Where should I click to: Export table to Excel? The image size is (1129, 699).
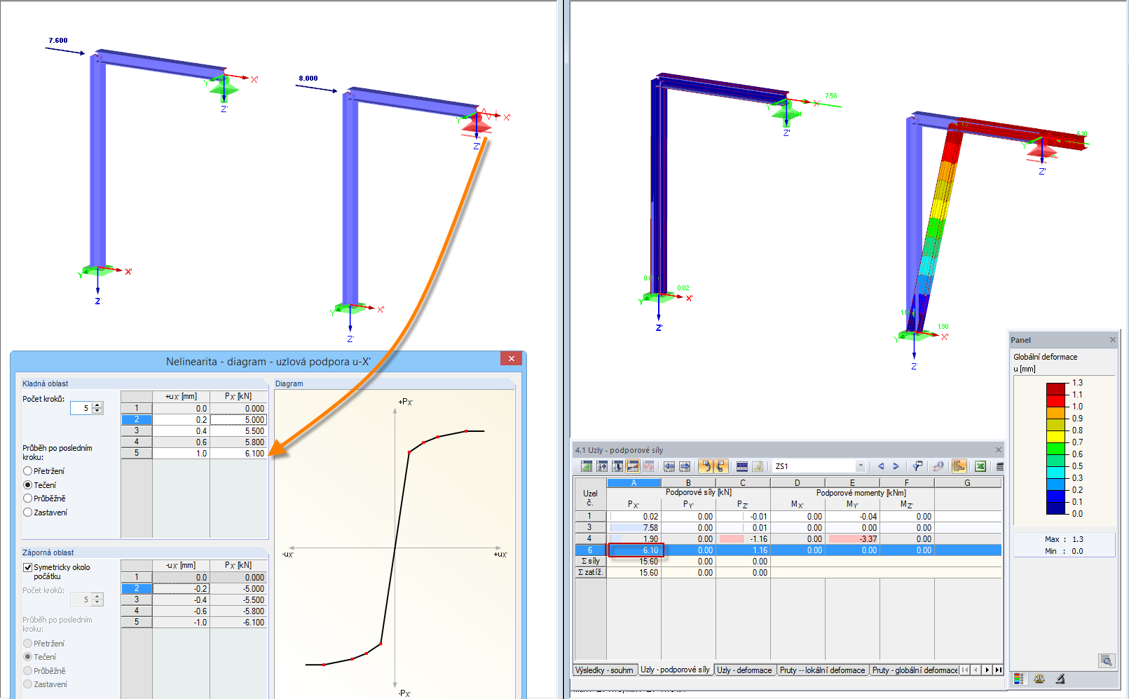coord(980,466)
